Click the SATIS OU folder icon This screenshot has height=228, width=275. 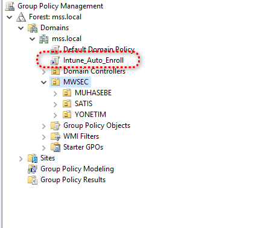point(67,104)
